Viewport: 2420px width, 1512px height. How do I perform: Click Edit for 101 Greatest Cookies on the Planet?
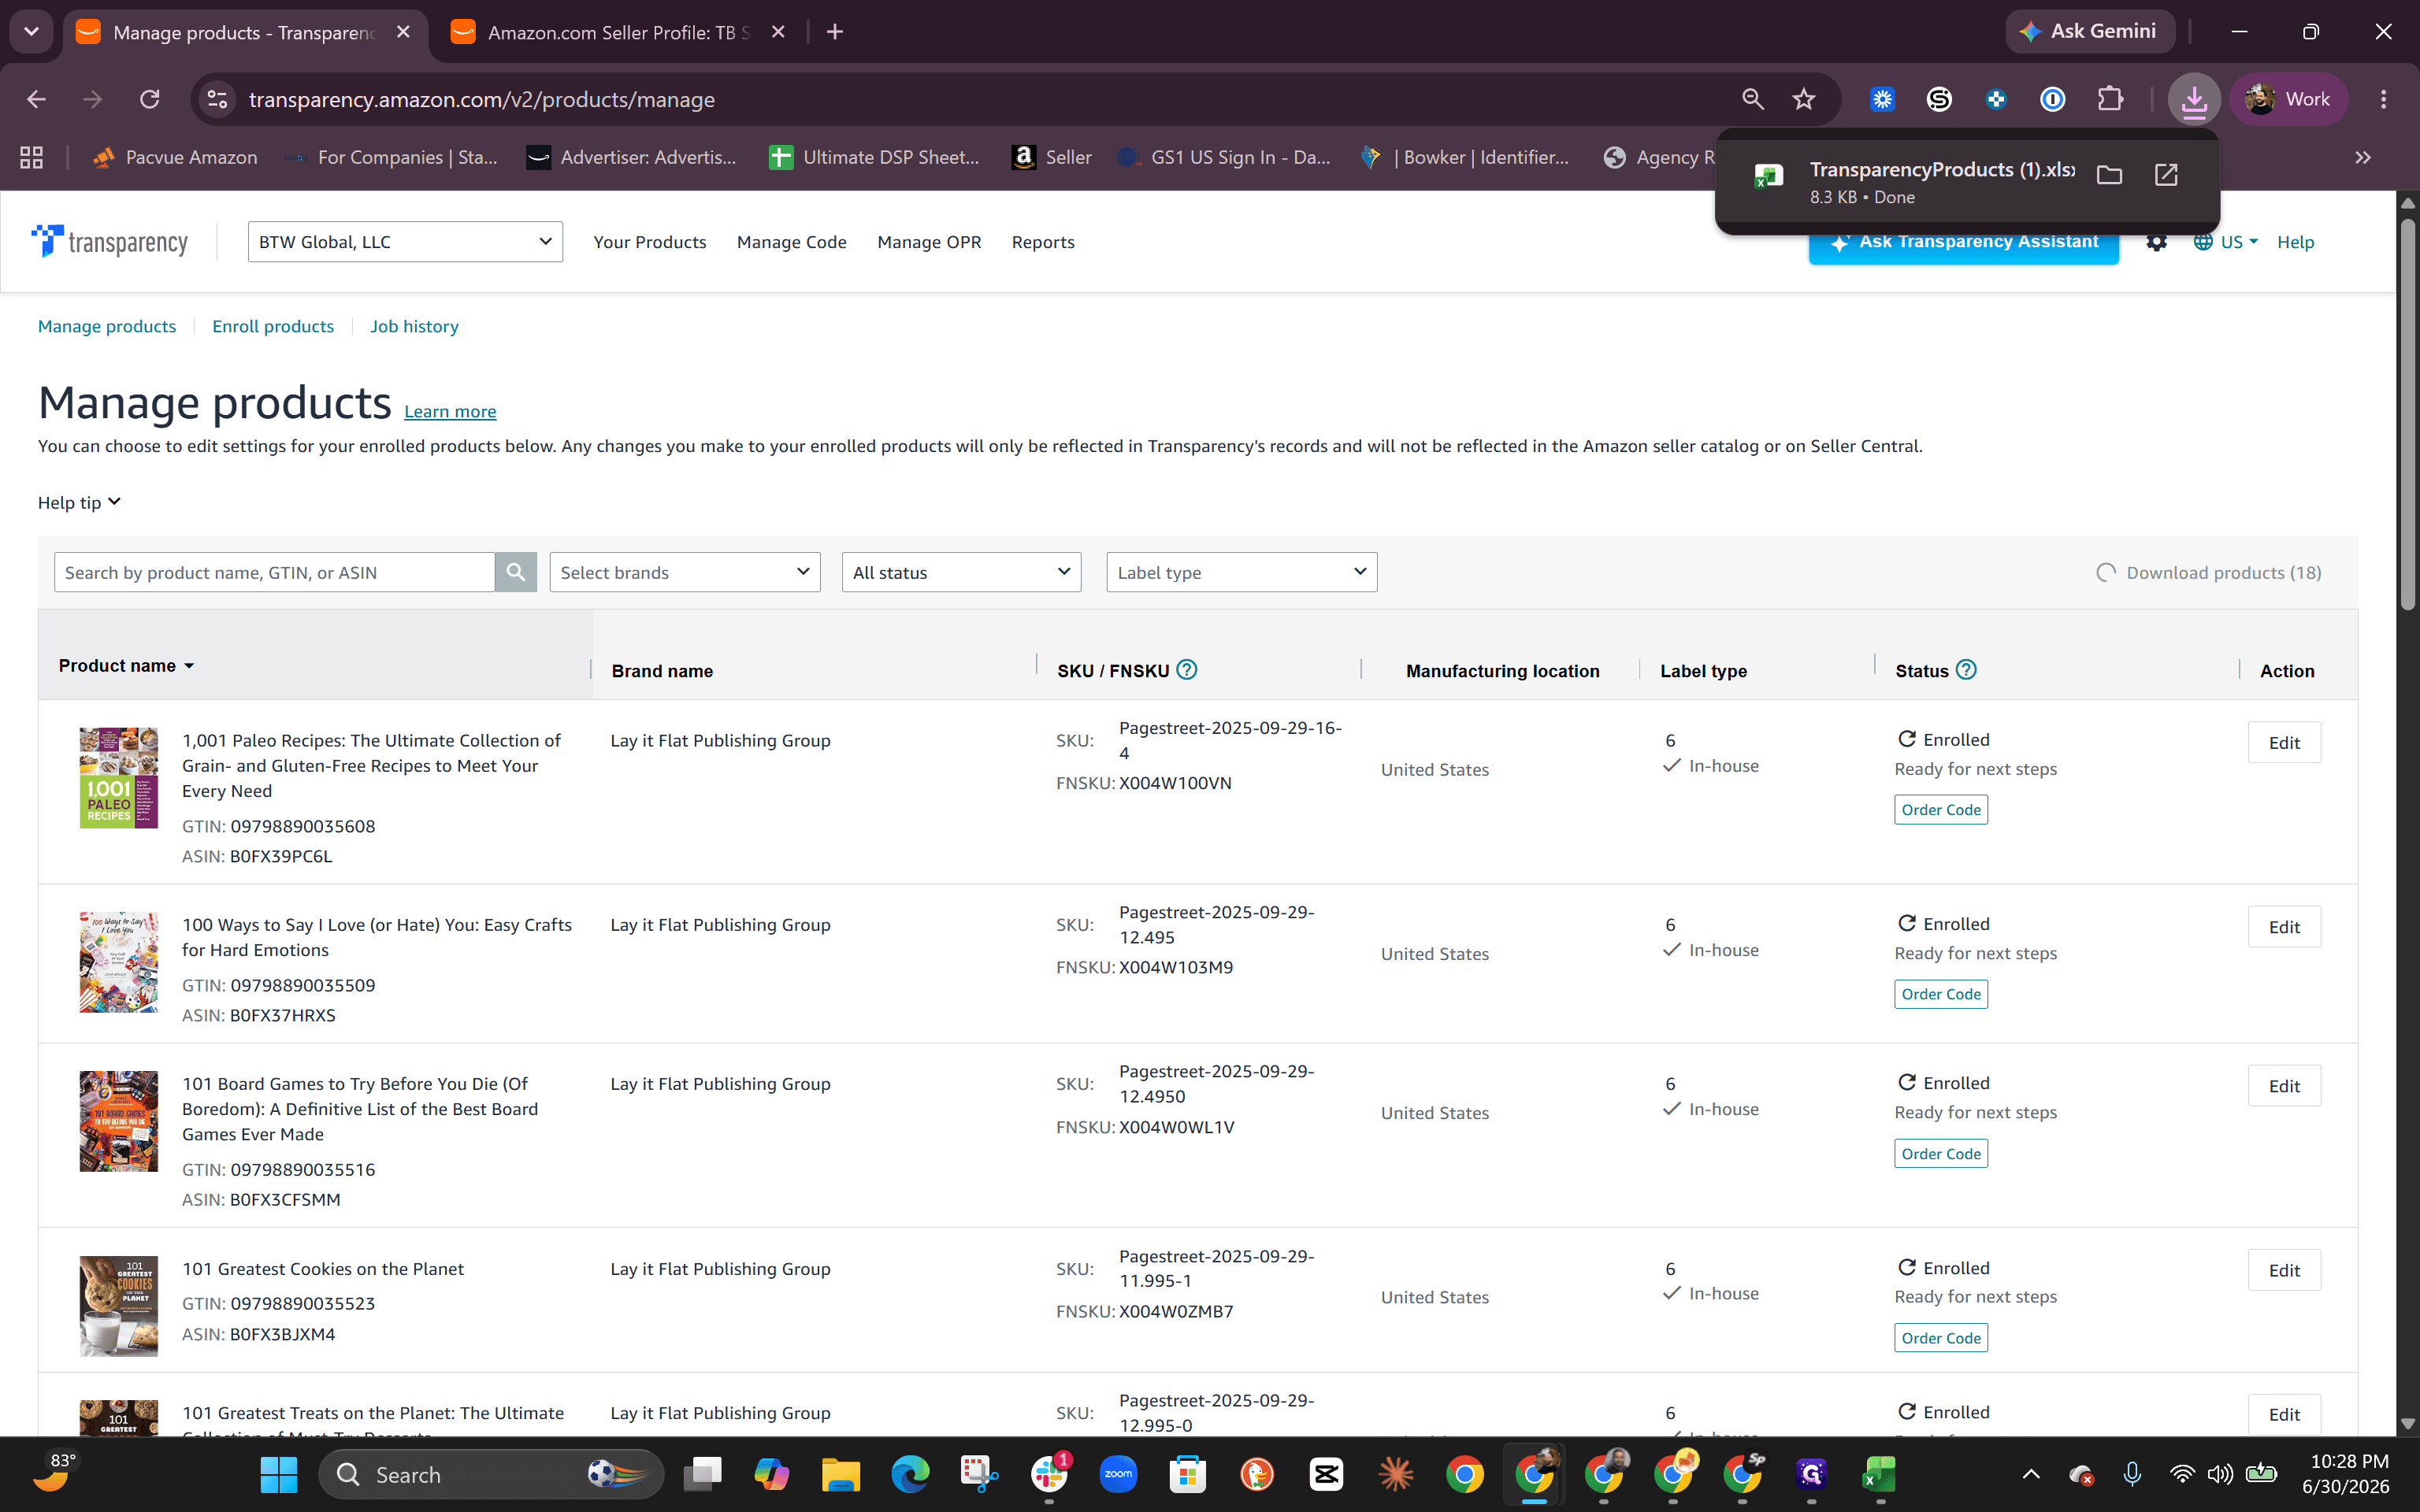2284,1270
